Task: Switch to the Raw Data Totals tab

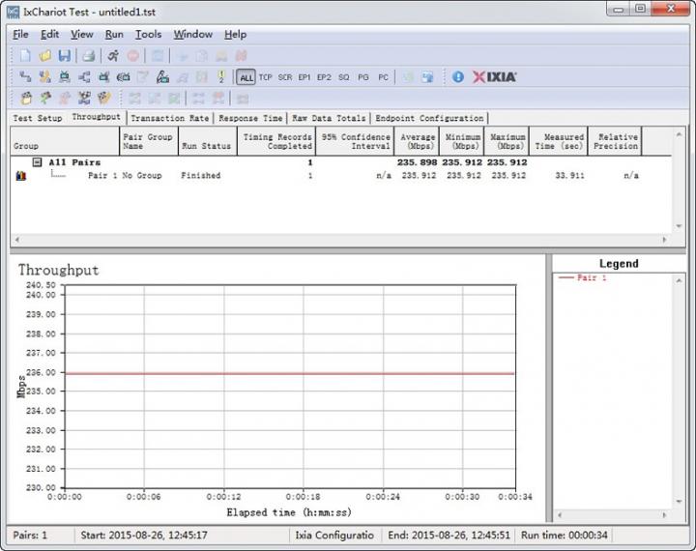Action: click(329, 118)
